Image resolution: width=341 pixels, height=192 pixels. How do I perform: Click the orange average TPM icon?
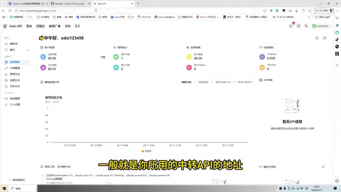coord(262,68)
